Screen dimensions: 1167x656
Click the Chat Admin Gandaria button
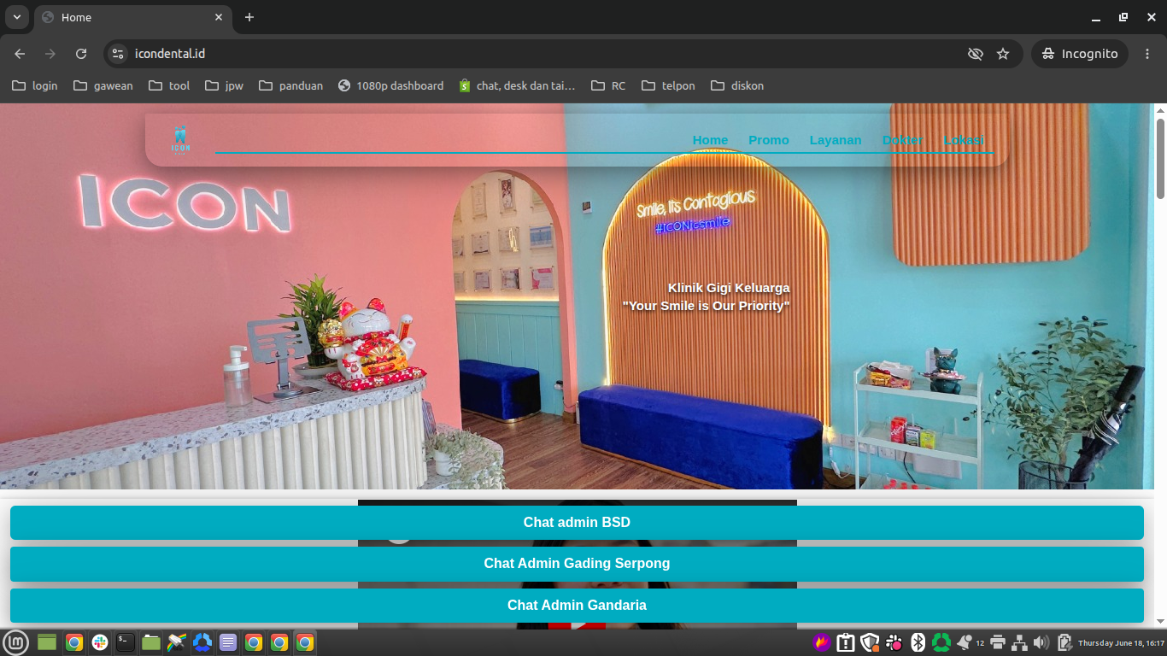point(577,606)
